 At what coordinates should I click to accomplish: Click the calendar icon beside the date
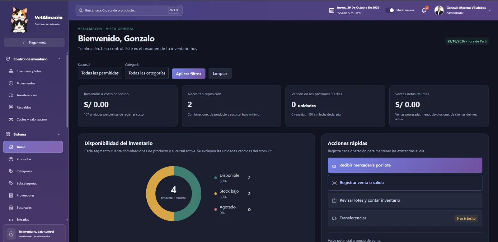point(332,10)
